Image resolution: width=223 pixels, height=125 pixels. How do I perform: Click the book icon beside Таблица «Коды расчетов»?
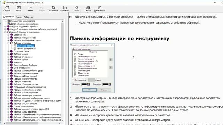pyautogui.click(x=11, y=112)
